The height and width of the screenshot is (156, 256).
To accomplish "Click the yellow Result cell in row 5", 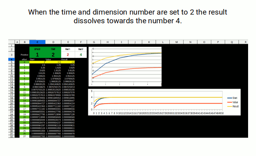I will [68, 62].
